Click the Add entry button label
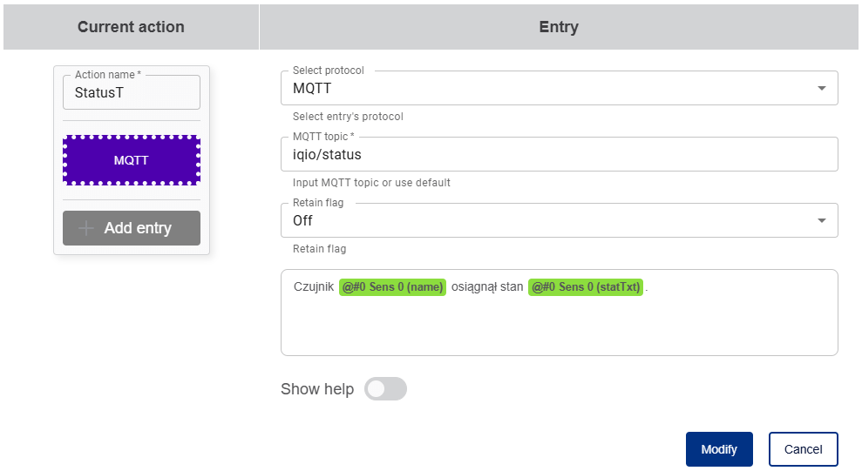The height and width of the screenshot is (471, 862). [x=138, y=228]
